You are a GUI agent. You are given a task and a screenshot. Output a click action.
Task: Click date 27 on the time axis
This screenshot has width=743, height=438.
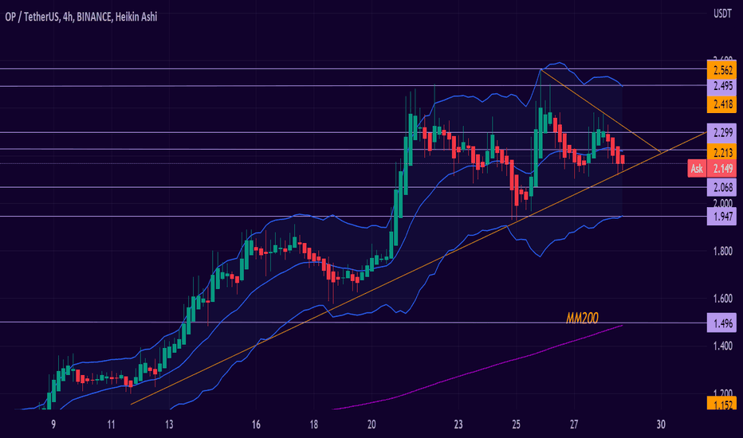(574, 424)
